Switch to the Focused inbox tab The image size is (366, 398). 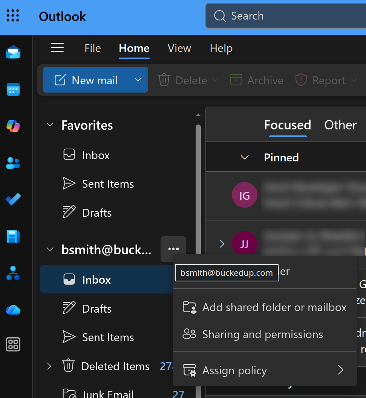click(287, 125)
